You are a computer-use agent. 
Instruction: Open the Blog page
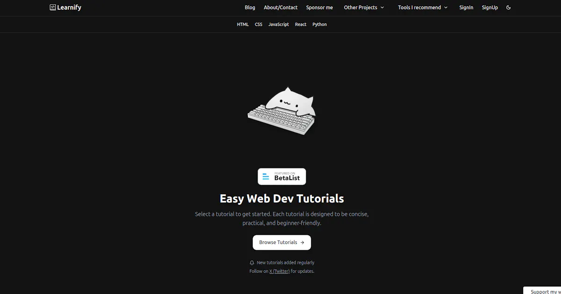point(250,7)
